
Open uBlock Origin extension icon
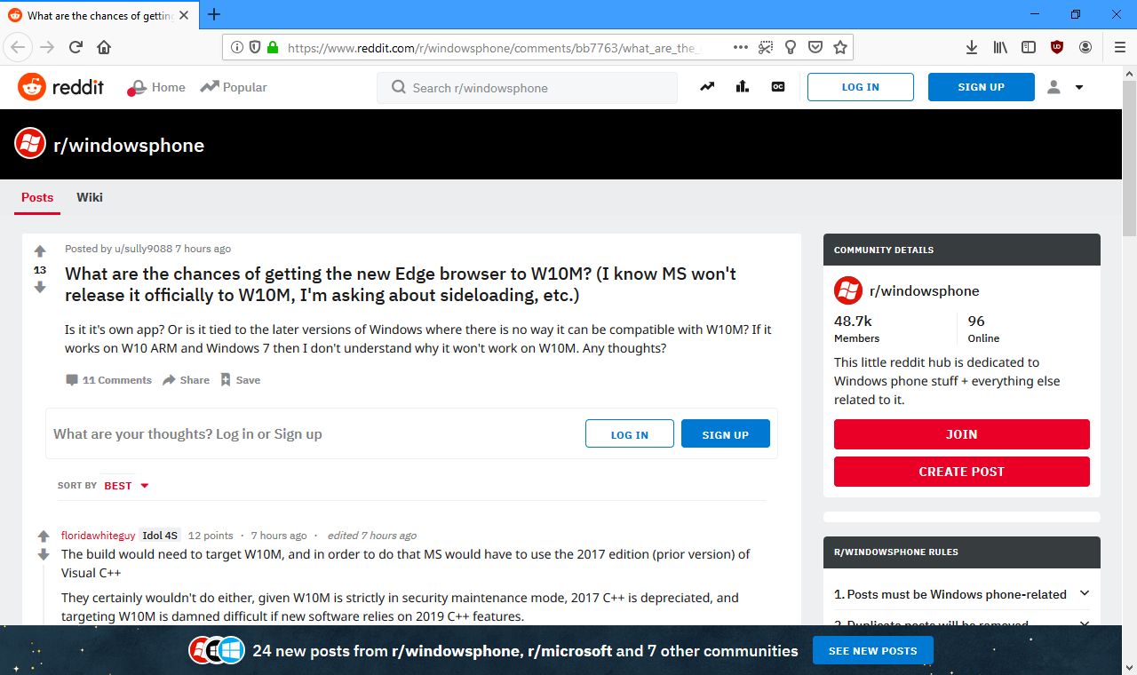click(x=1057, y=47)
